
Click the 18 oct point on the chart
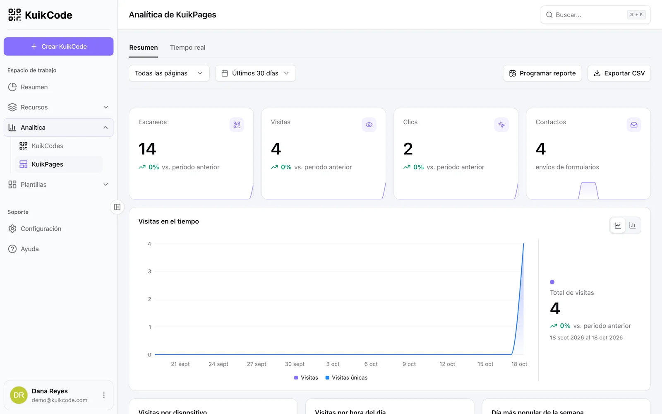(523, 244)
